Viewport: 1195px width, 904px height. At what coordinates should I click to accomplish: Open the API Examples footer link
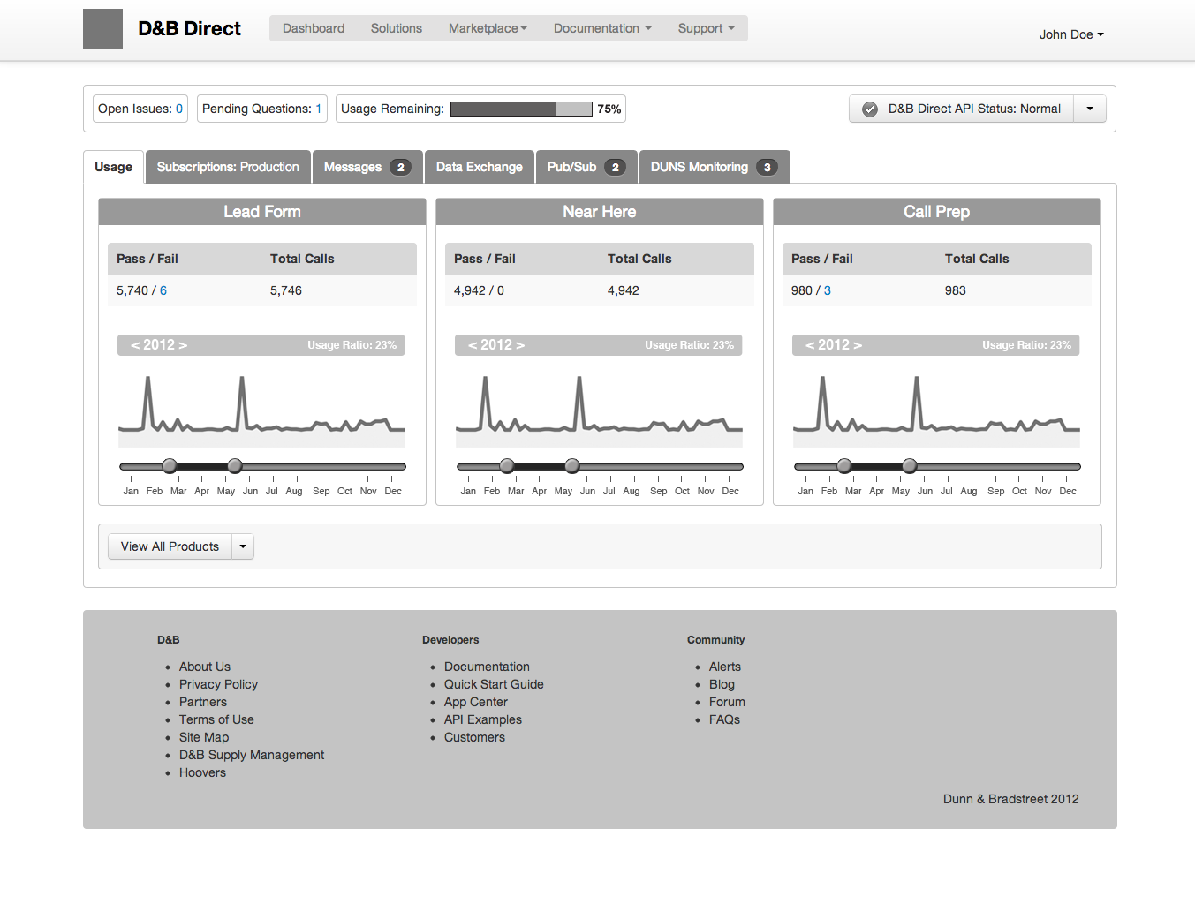click(x=483, y=719)
